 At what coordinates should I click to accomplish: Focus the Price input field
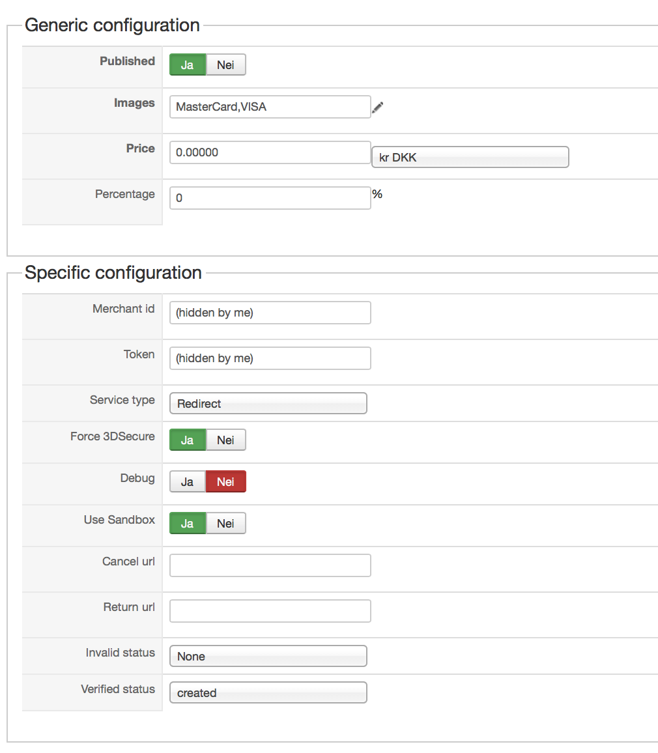tap(270, 153)
